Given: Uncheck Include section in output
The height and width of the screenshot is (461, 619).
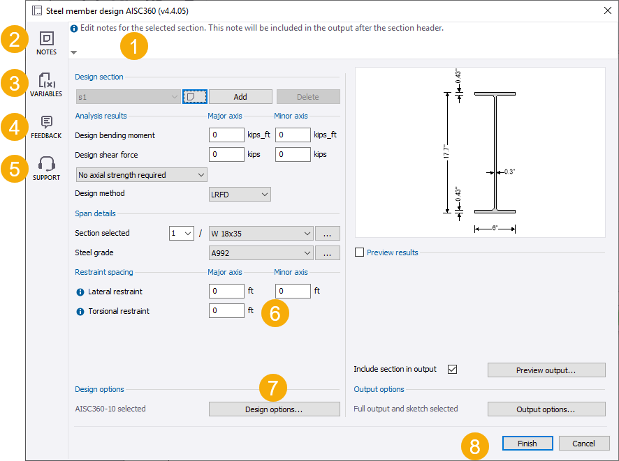Looking at the screenshot, I should (x=452, y=369).
